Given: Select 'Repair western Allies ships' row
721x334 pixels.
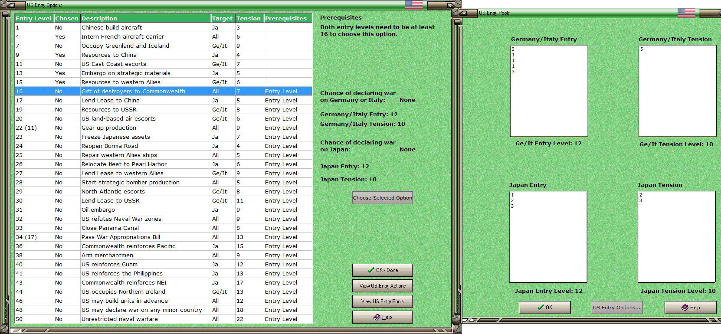Looking at the screenshot, I should 163,155.
